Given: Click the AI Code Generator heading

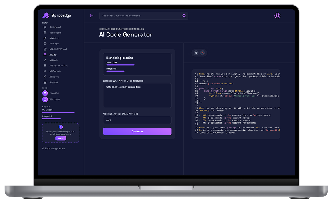Looking at the screenshot, I should (x=126, y=34).
